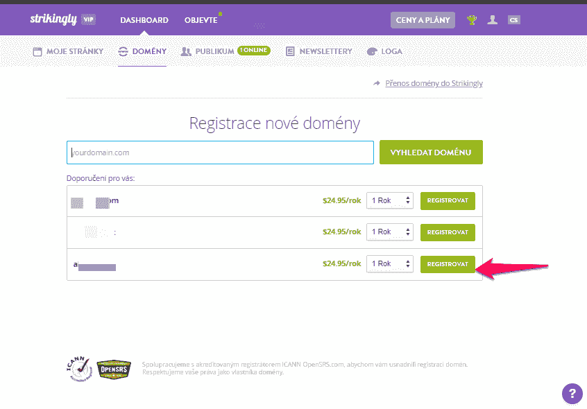
Task: Click Doporučení pro vás label
Action: [101, 178]
